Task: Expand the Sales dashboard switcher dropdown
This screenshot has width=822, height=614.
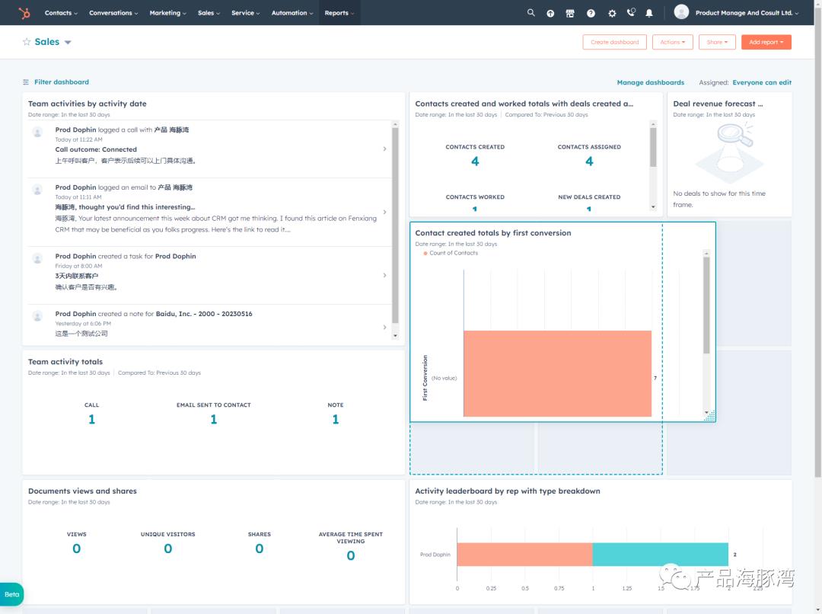Action: 68,42
